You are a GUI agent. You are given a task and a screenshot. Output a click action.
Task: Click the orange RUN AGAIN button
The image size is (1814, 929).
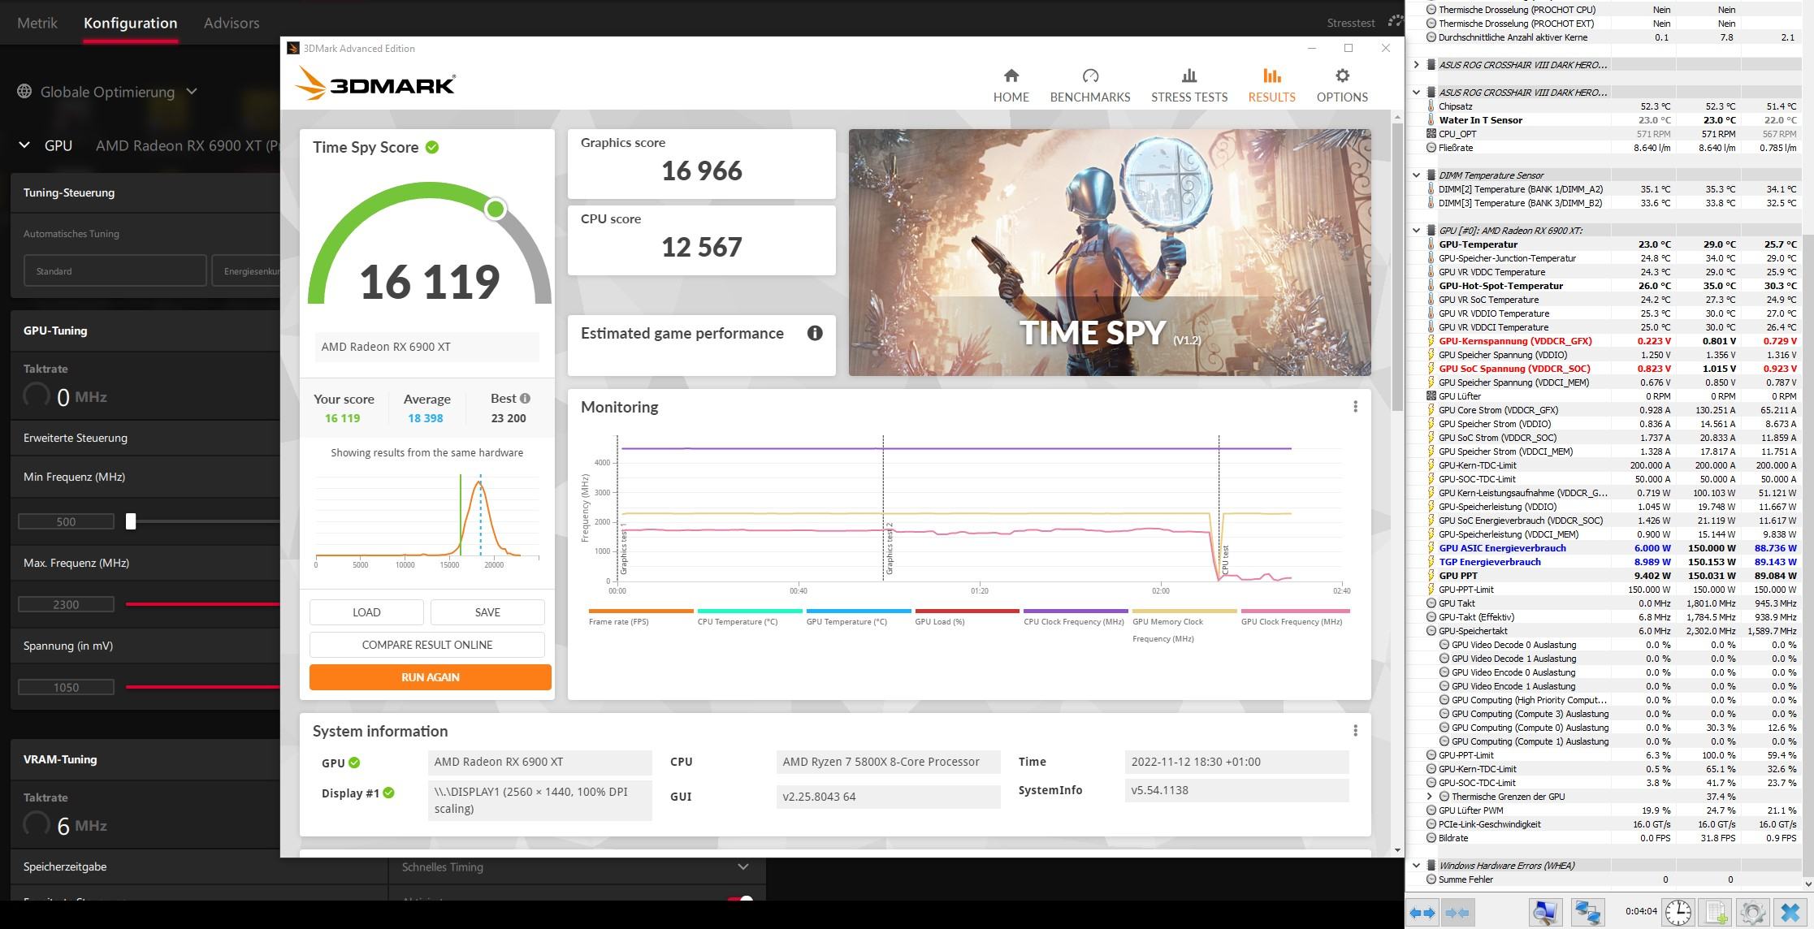[430, 677]
